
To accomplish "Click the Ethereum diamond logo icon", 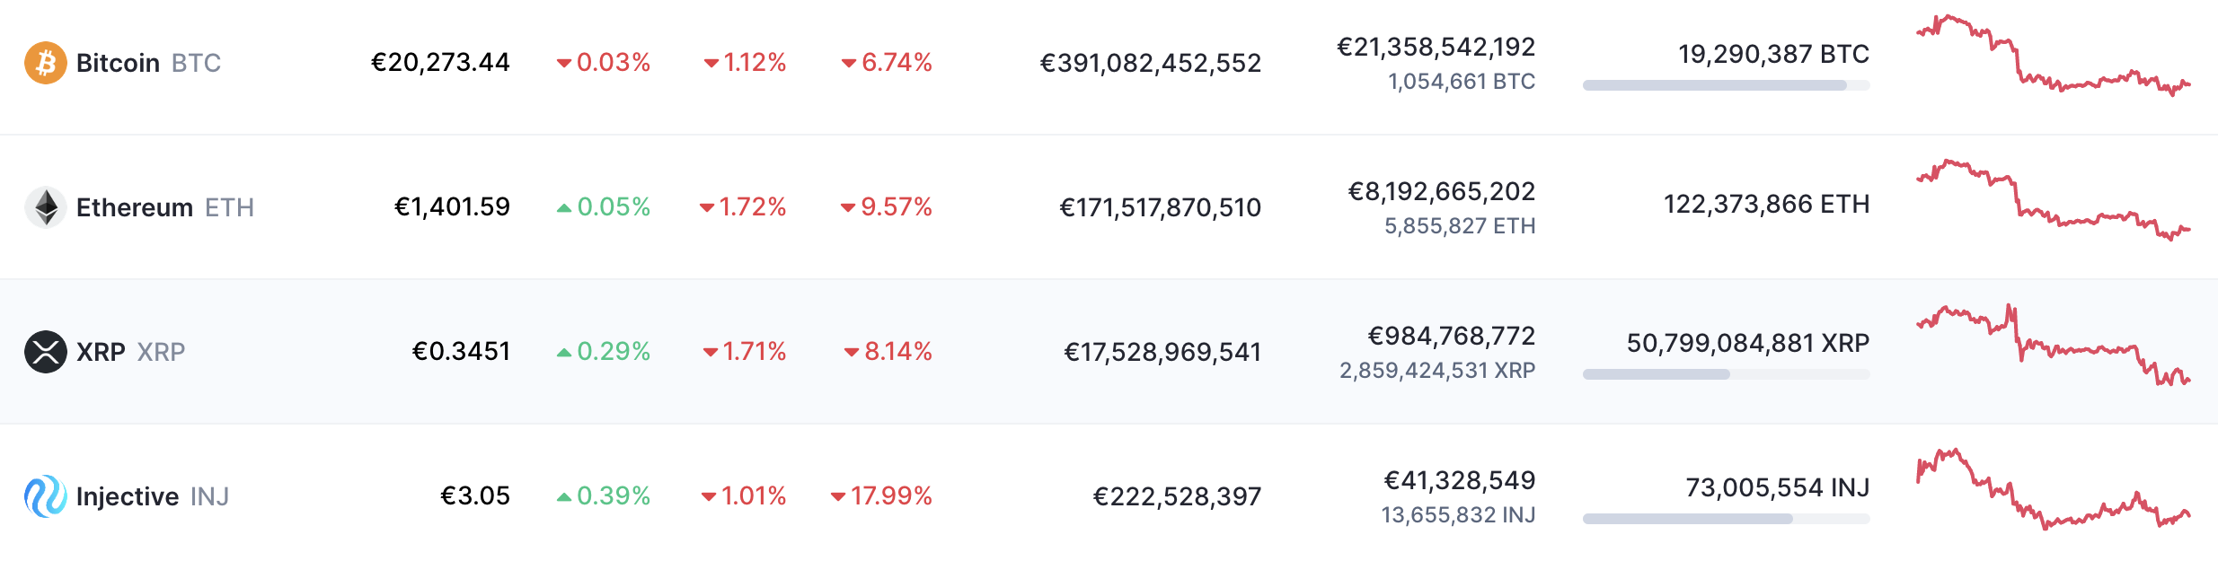I will pos(46,207).
